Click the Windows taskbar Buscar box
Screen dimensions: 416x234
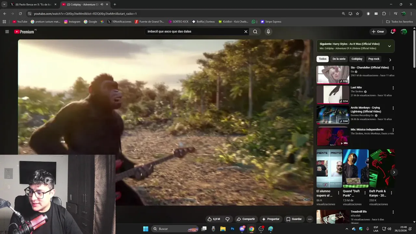coord(175,229)
